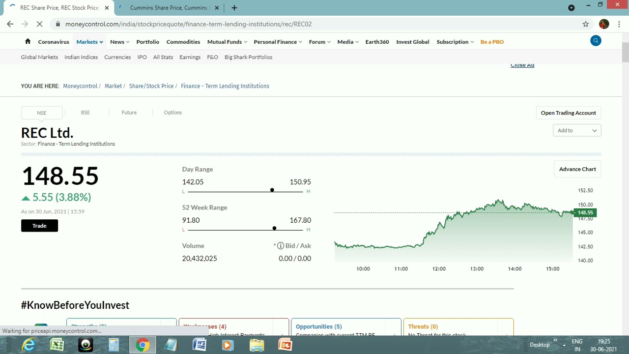Expand the Subscription dropdown

click(455, 42)
